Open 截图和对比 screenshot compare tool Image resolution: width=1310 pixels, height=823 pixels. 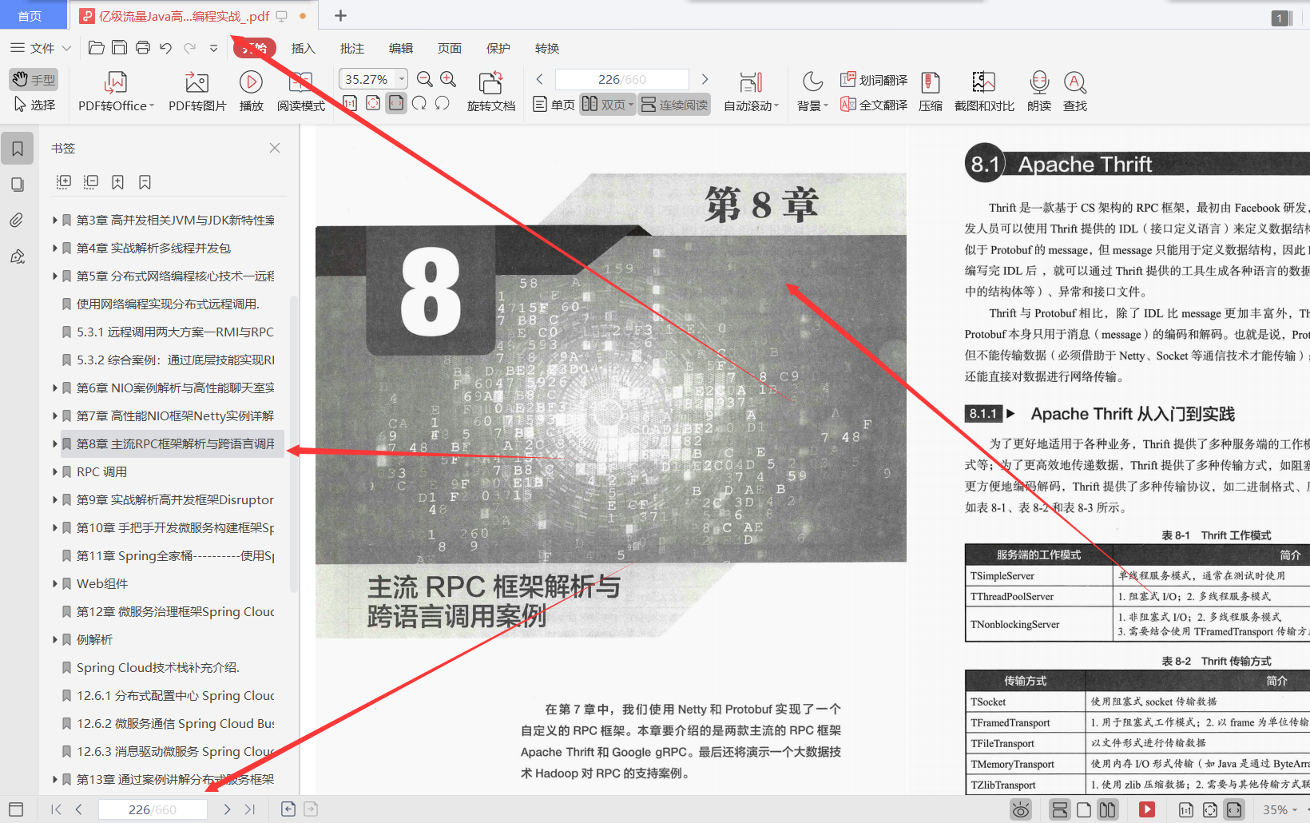984,91
